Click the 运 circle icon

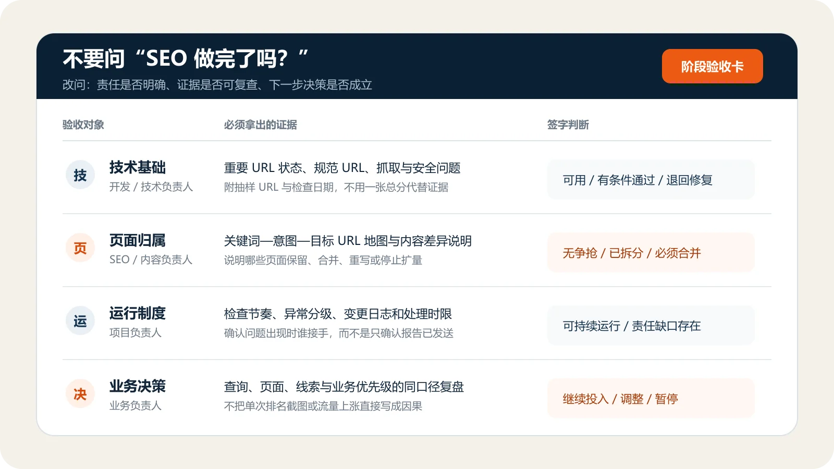coord(80,321)
